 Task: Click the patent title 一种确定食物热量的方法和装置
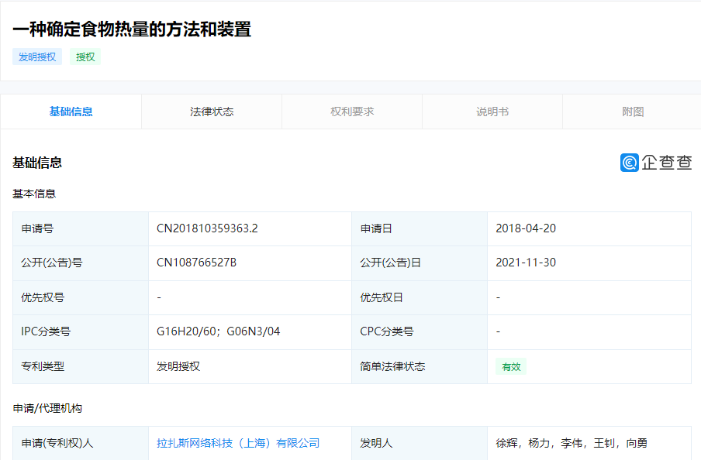tap(133, 29)
